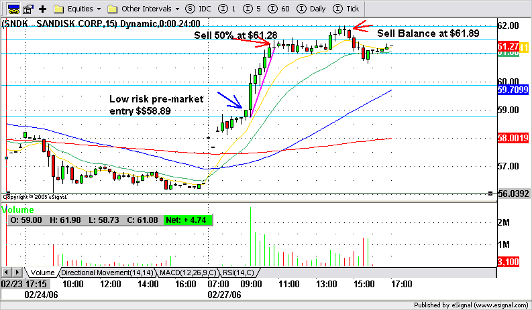
Task: Click the Volume pane title
Action: [x=17, y=210]
